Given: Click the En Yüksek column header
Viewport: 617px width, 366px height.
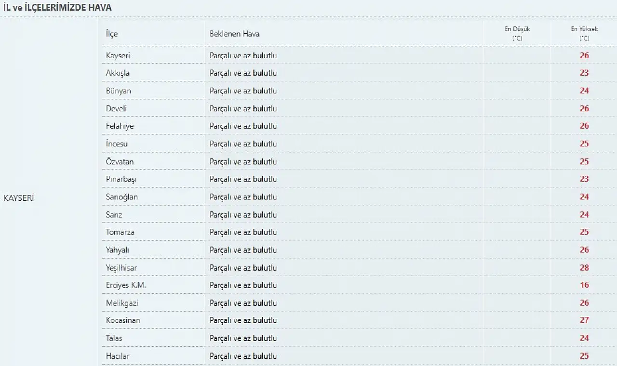Looking at the screenshot, I should point(584,34).
